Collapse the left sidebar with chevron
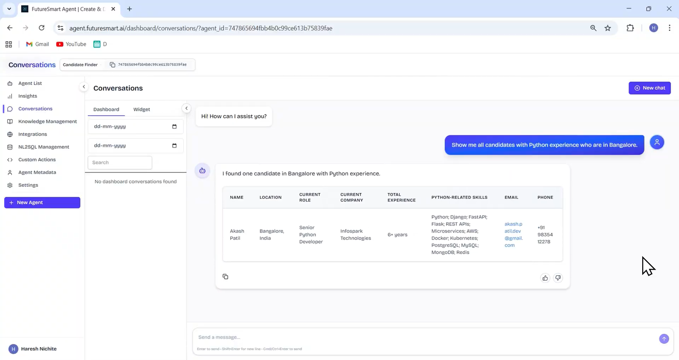The width and height of the screenshot is (679, 360). pos(84,87)
